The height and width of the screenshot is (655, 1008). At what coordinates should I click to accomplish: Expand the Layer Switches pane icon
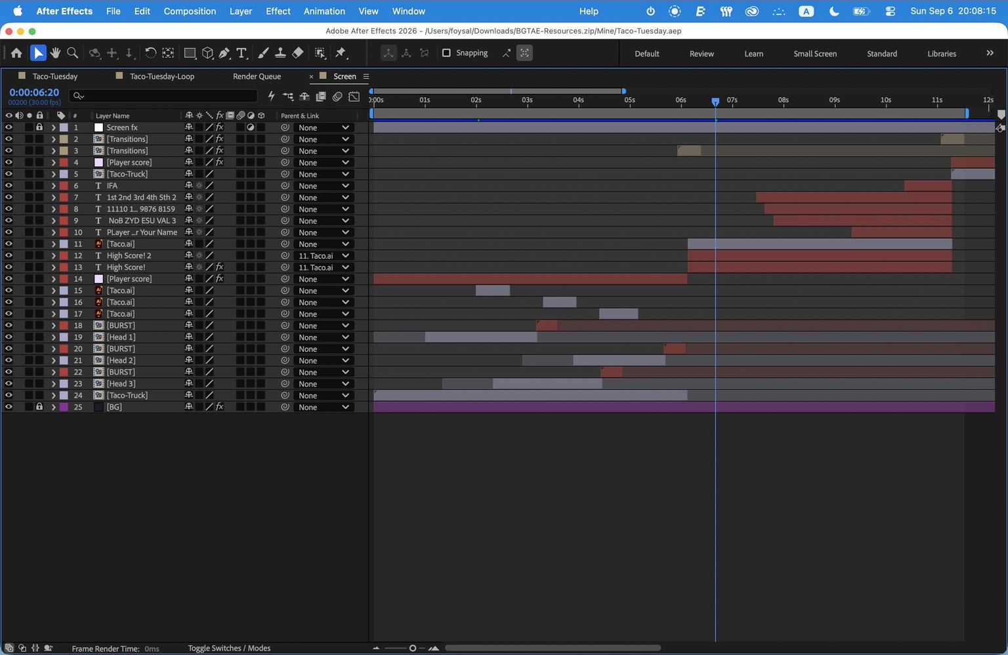[x=9, y=648]
